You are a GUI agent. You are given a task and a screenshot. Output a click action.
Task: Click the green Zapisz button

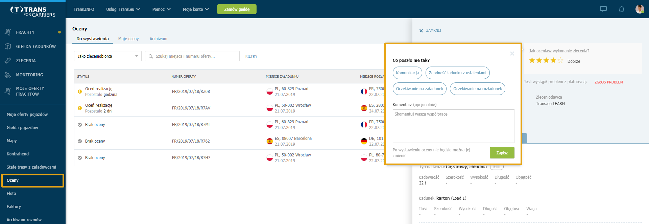[x=502, y=153]
